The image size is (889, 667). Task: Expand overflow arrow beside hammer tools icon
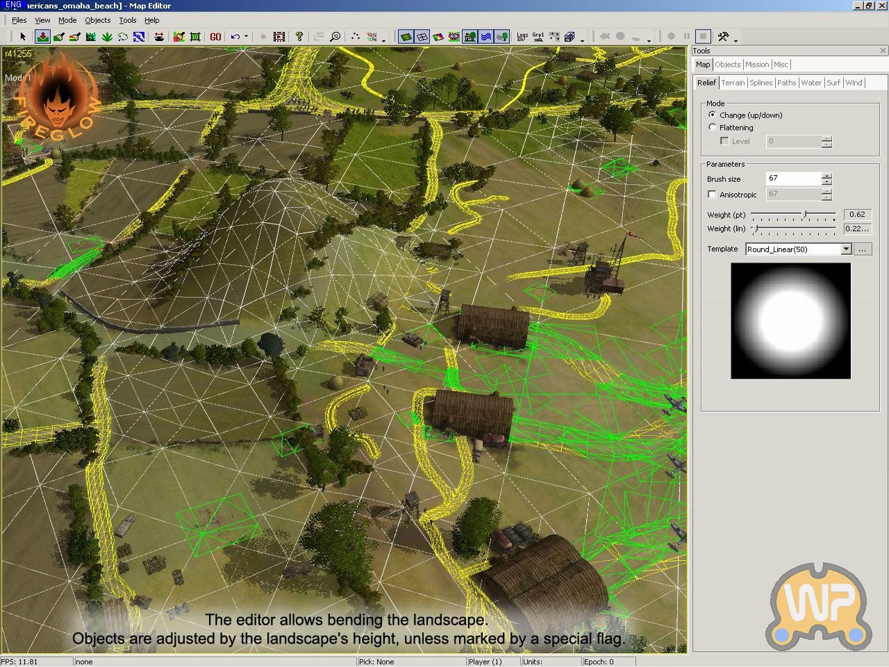736,40
